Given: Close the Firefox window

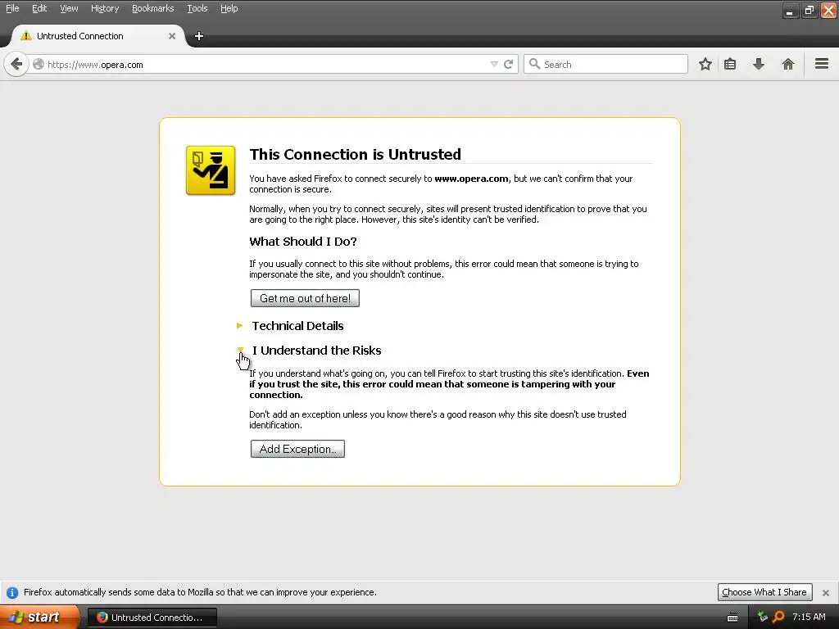Looking at the screenshot, I should click(x=828, y=10).
